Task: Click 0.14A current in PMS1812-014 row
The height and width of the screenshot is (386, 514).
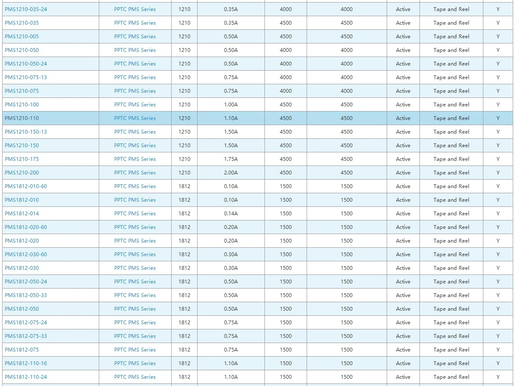Action: [231, 214]
